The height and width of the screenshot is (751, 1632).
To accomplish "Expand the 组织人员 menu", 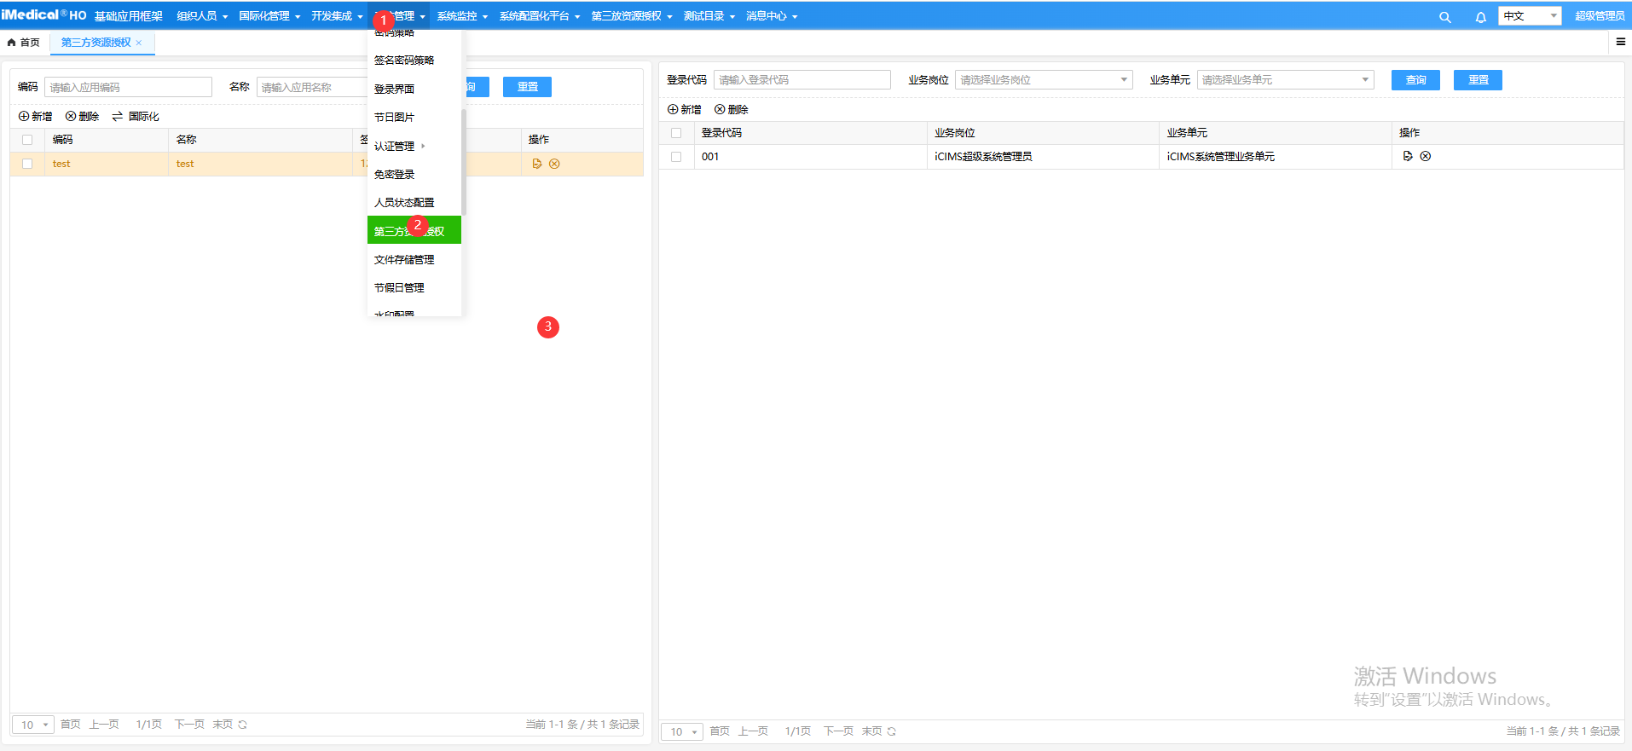I will click(x=202, y=16).
